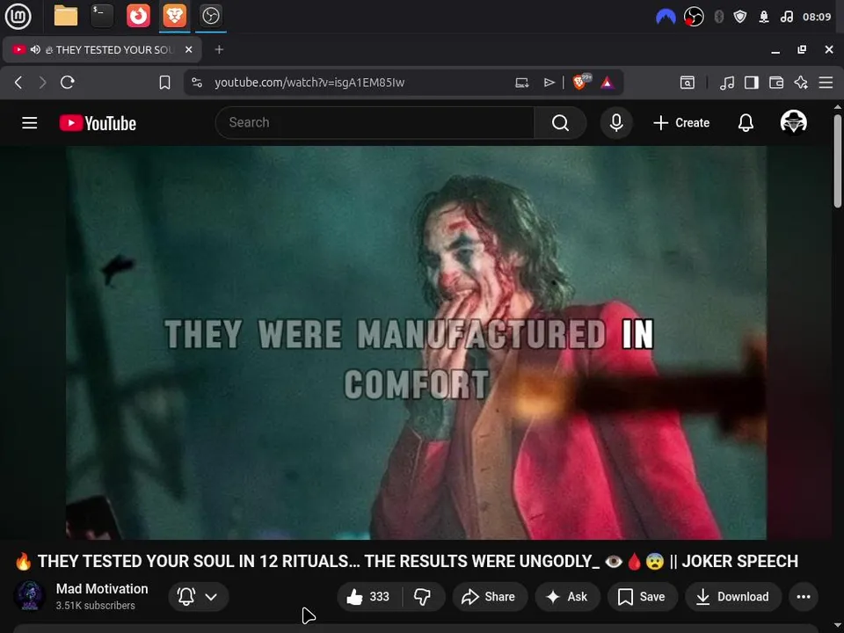
Task: Open the Create menu
Action: (680, 123)
